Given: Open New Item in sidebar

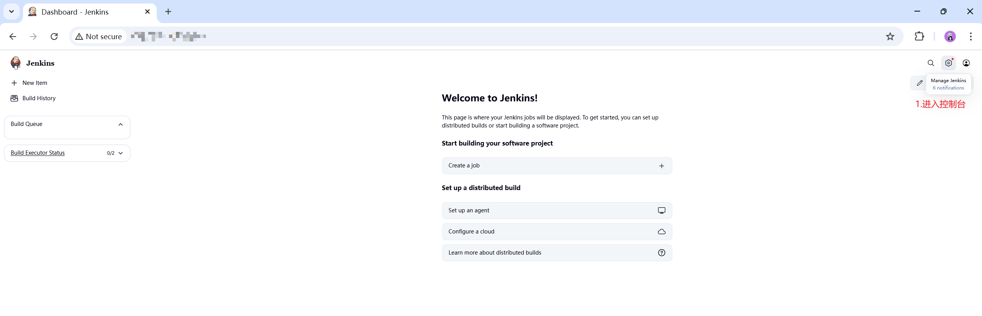Looking at the screenshot, I should pyautogui.click(x=35, y=83).
